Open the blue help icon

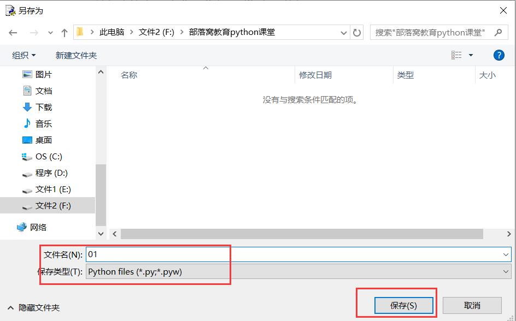point(499,55)
